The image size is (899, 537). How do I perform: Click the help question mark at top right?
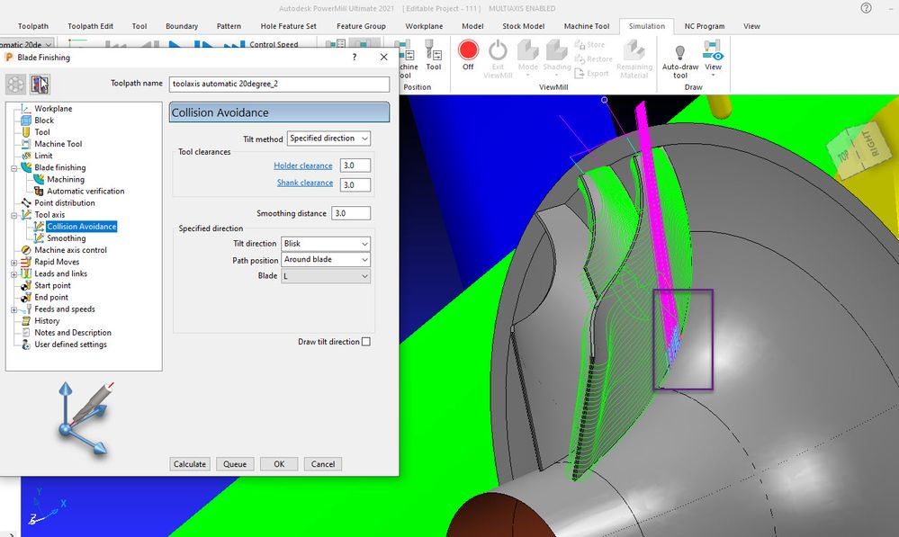[866, 8]
